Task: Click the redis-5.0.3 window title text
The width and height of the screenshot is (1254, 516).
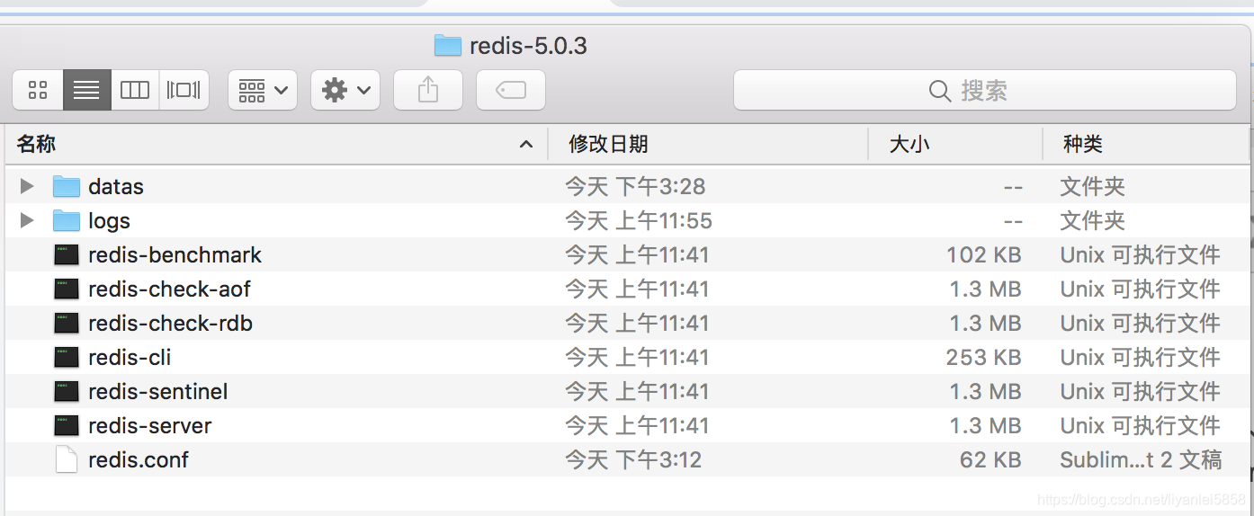Action: [528, 45]
